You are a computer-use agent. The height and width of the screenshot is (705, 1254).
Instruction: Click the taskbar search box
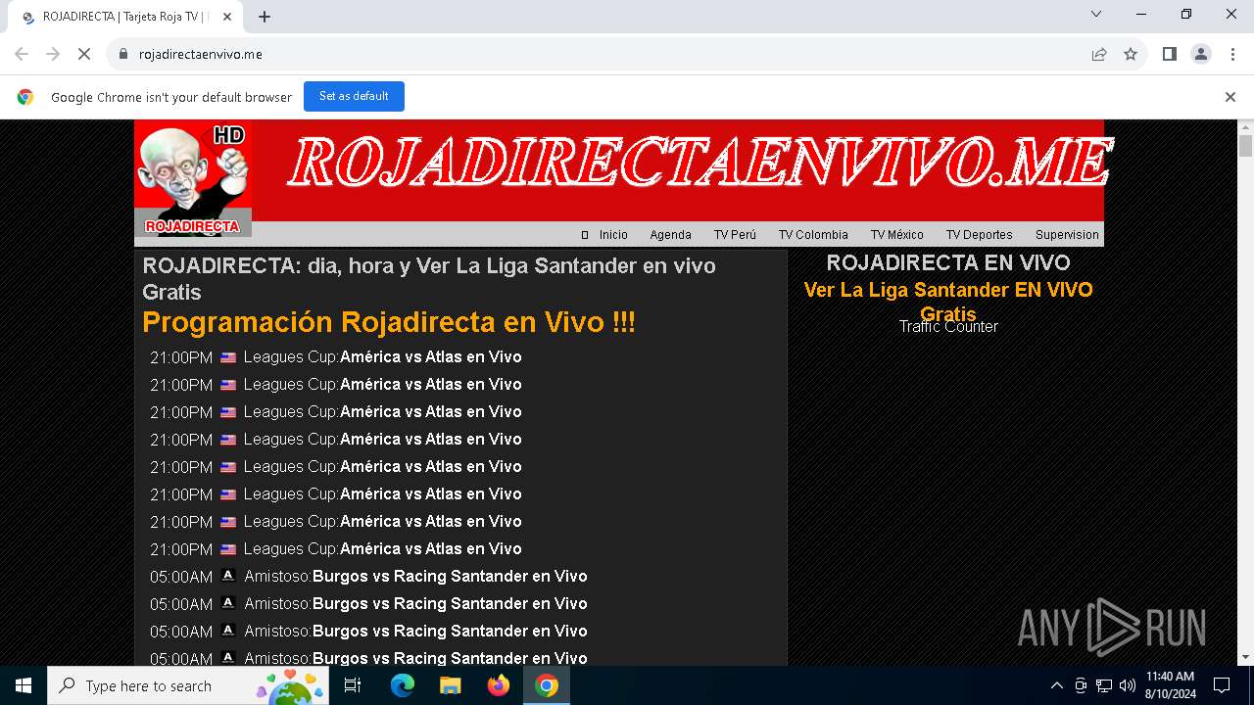188,685
